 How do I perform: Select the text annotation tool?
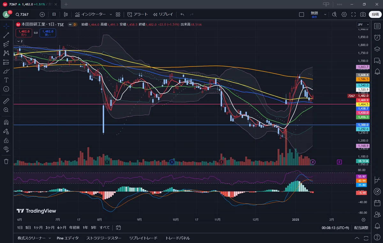click(6, 80)
